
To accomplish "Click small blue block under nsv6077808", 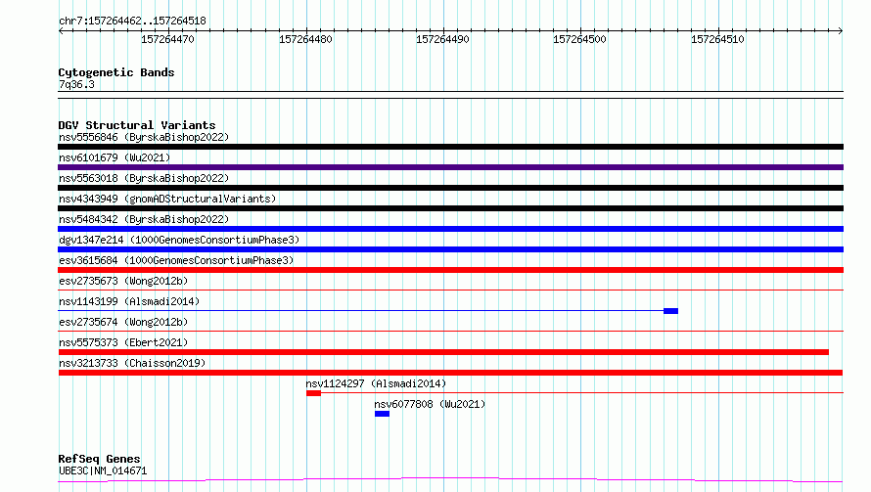I will pos(382,414).
